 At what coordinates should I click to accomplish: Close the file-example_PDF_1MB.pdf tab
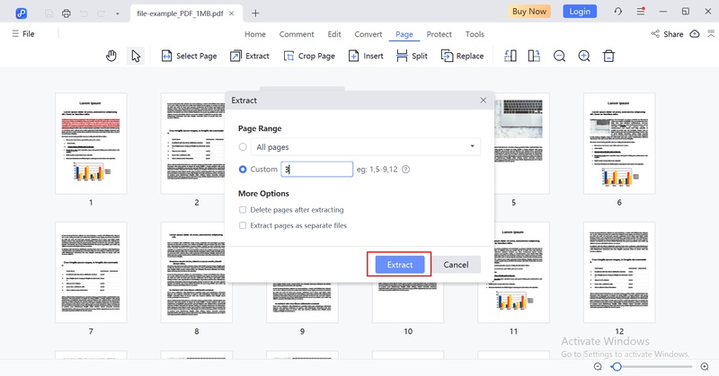click(232, 13)
